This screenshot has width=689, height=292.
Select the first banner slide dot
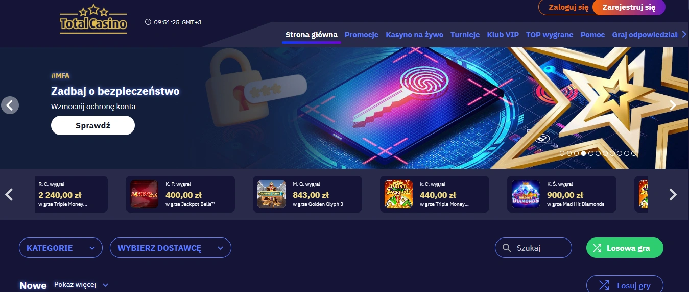click(562, 153)
